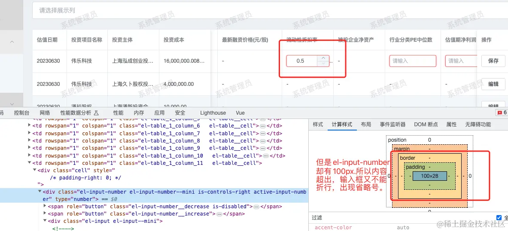
Task: Click the red error count badge showing 6
Action: point(502,113)
